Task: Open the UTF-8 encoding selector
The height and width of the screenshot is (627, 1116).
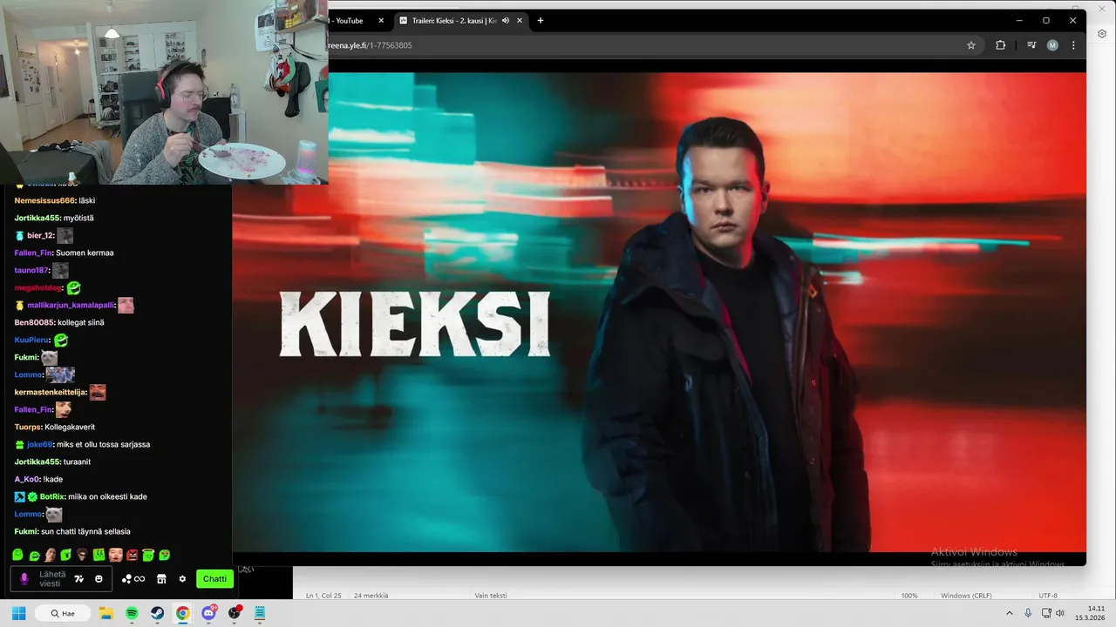Action: point(1048,596)
